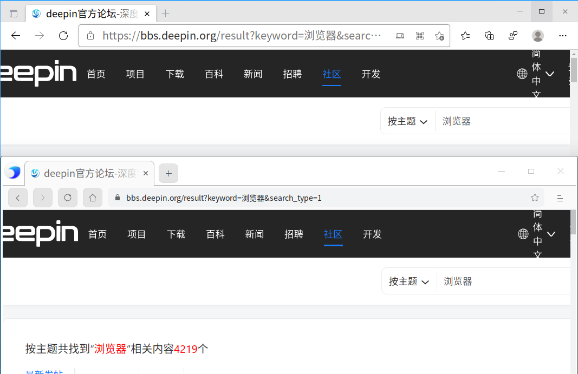This screenshot has height=374, width=578.
Task: Open Edge Collections
Action: 489,36
